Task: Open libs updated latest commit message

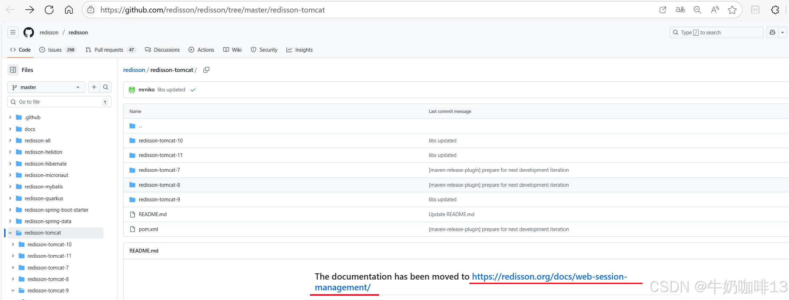Action: tap(171, 90)
